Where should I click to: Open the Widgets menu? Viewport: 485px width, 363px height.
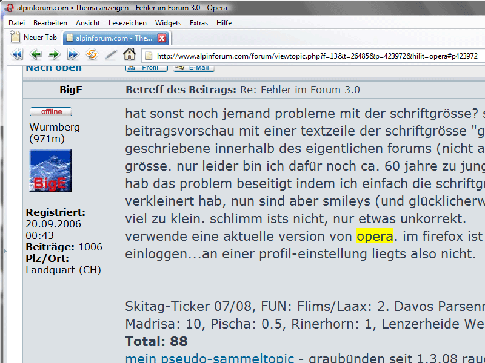(x=168, y=23)
